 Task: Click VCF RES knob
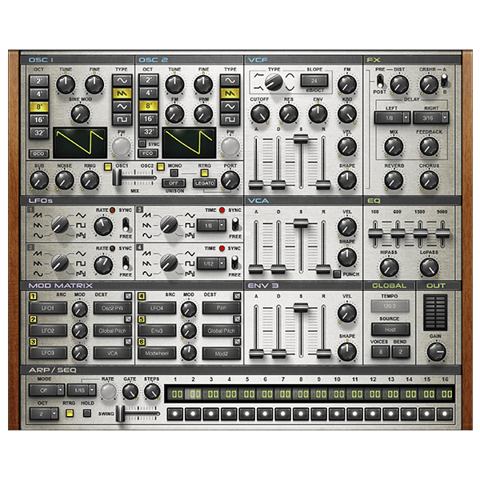coord(288,114)
